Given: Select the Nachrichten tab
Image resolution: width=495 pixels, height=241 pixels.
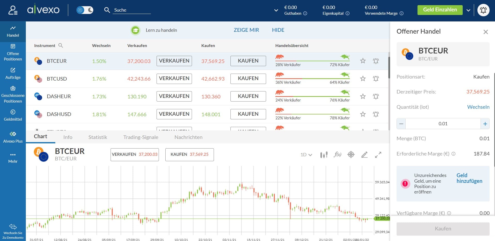Looking at the screenshot, I should click(x=188, y=137).
